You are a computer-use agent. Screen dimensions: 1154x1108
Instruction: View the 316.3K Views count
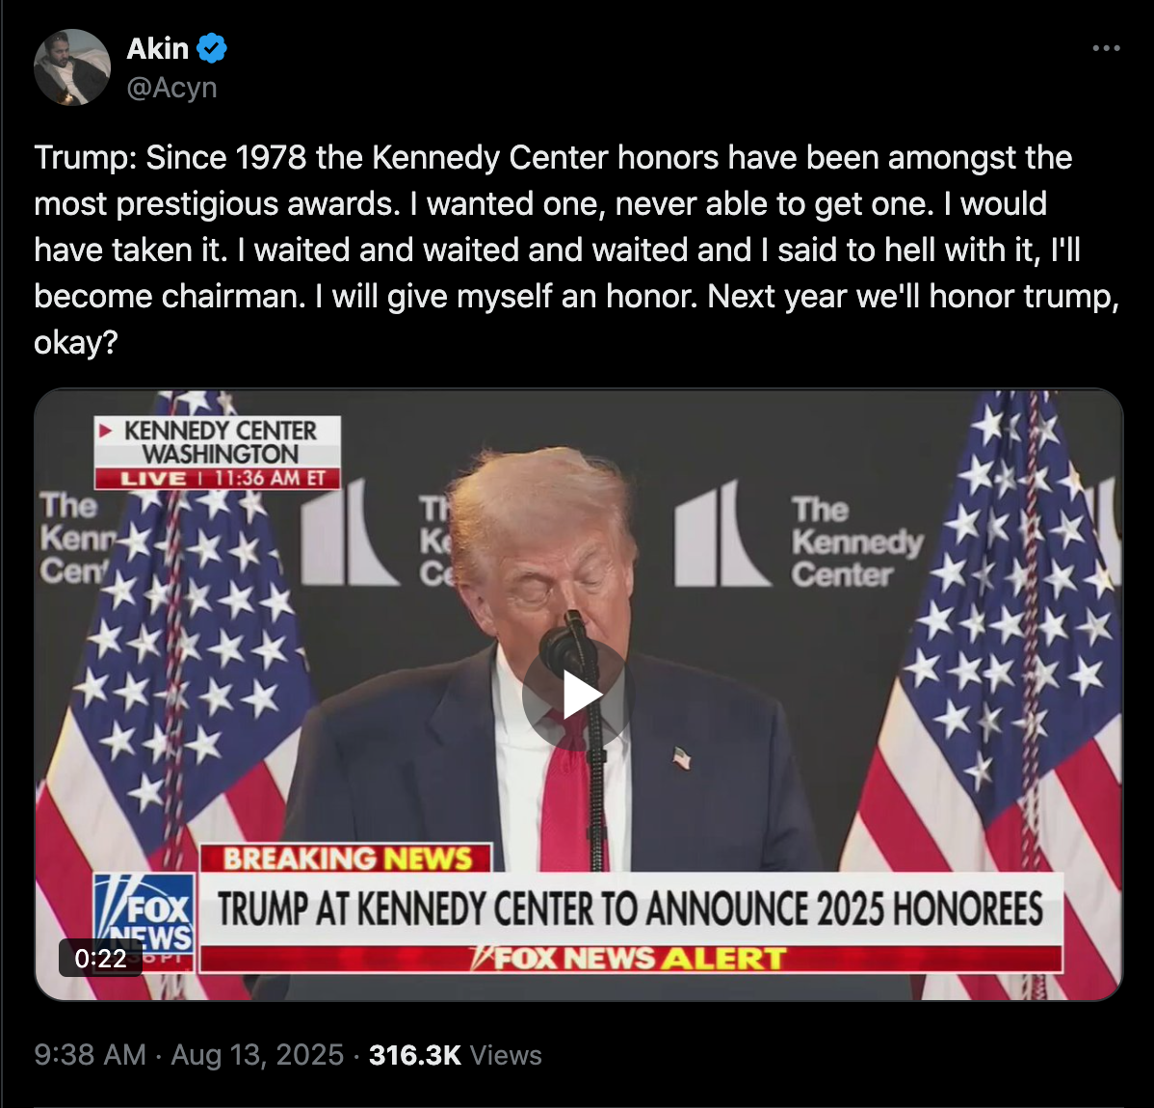coord(455,1054)
